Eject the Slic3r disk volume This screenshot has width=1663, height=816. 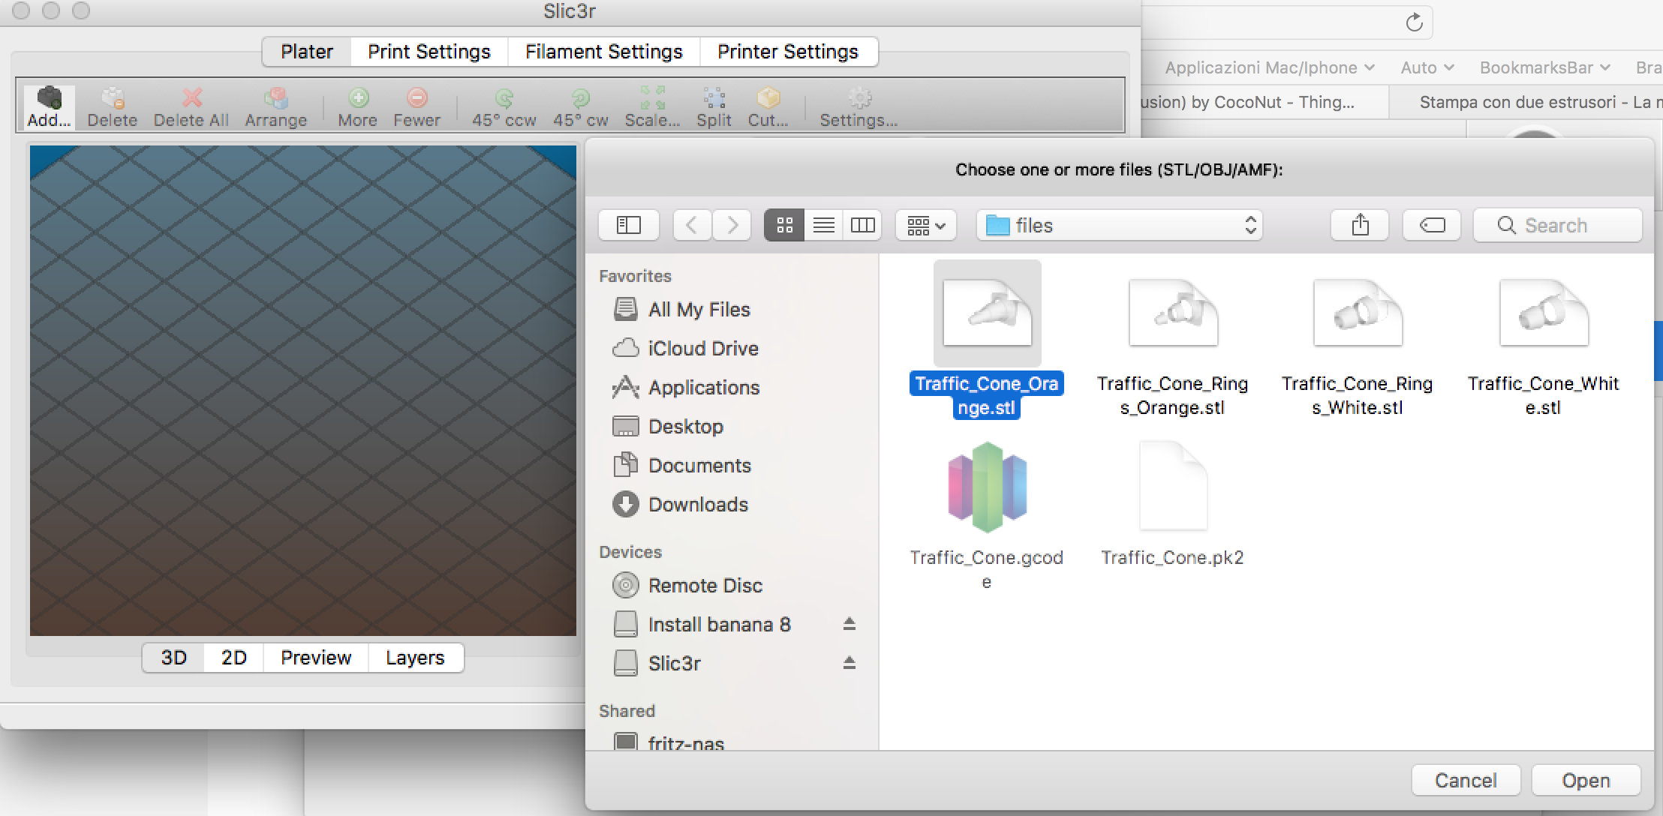[849, 663]
